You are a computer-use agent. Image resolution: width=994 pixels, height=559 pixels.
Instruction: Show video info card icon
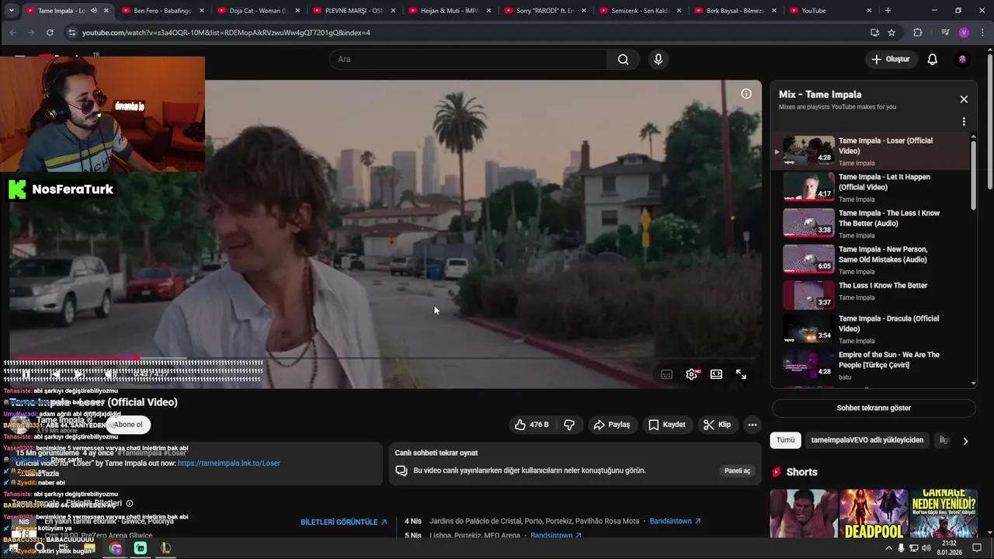point(746,94)
